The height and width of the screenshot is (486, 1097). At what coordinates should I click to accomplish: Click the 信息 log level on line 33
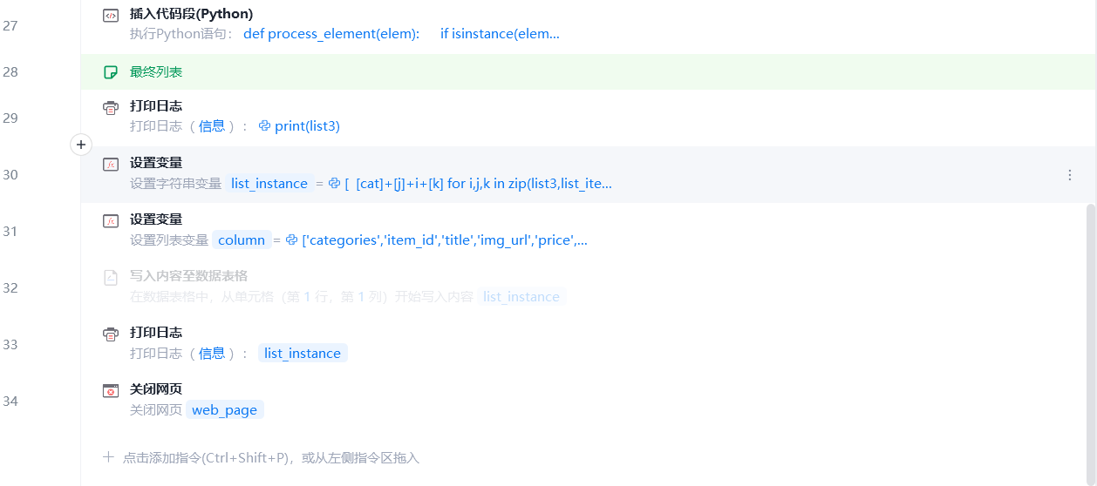coord(212,354)
